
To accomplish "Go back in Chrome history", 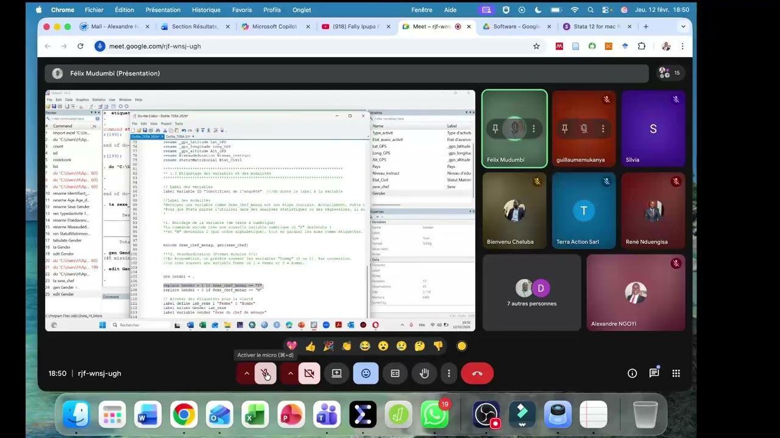I will 48,46.
